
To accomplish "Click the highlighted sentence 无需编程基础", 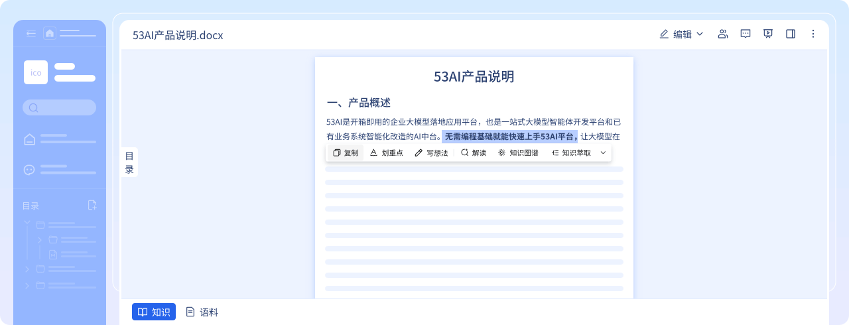I will click(x=510, y=137).
